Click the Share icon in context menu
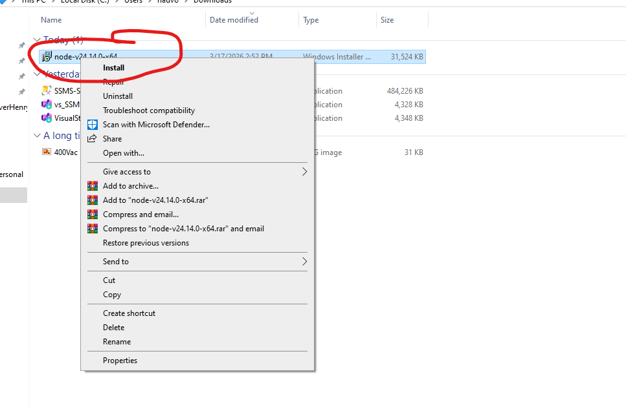Screen dimensions: 626x409 coord(93,139)
